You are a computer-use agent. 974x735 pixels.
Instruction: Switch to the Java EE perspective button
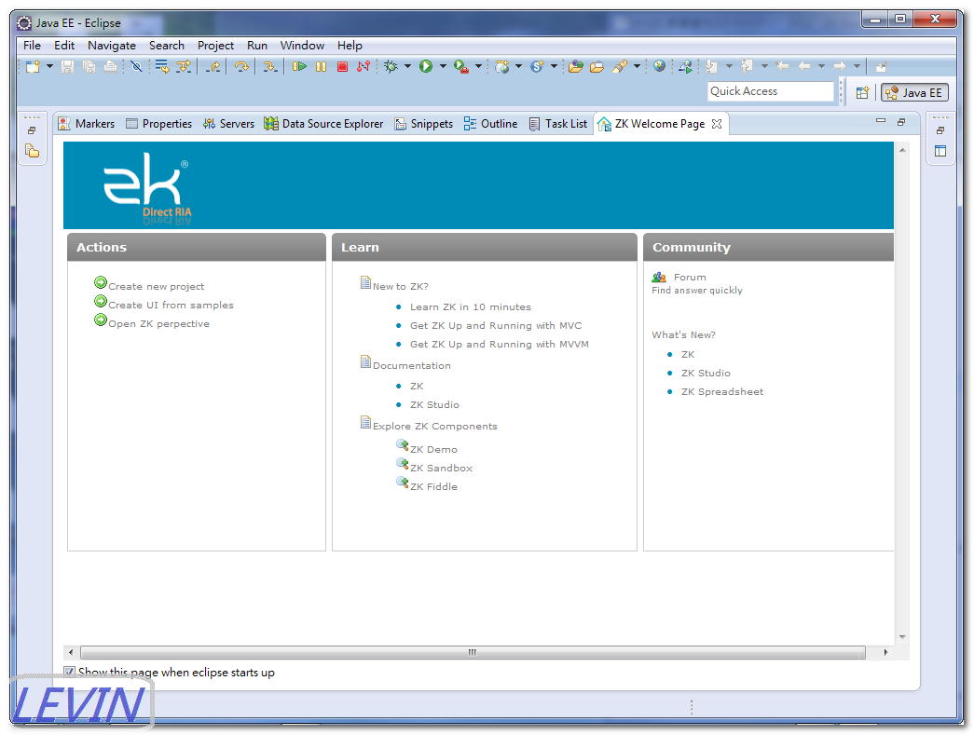914,92
